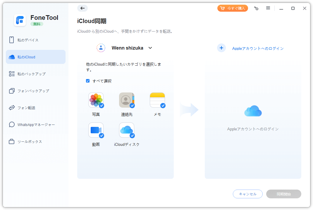Image resolution: width=313 pixels, height=210 pixels.
Task: Select the iCloudディスク icon
Action: (127, 130)
